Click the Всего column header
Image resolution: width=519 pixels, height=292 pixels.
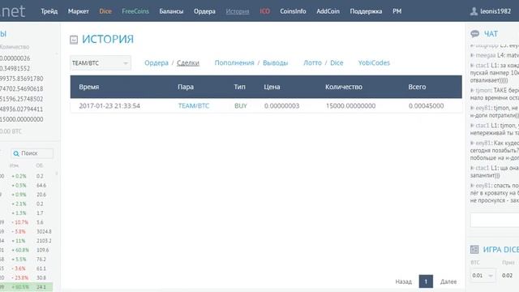point(417,87)
